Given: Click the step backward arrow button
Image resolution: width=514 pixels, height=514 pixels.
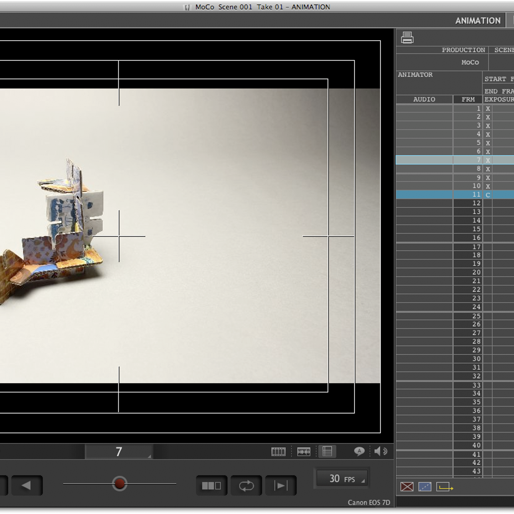Looking at the screenshot, I should click(27, 485).
